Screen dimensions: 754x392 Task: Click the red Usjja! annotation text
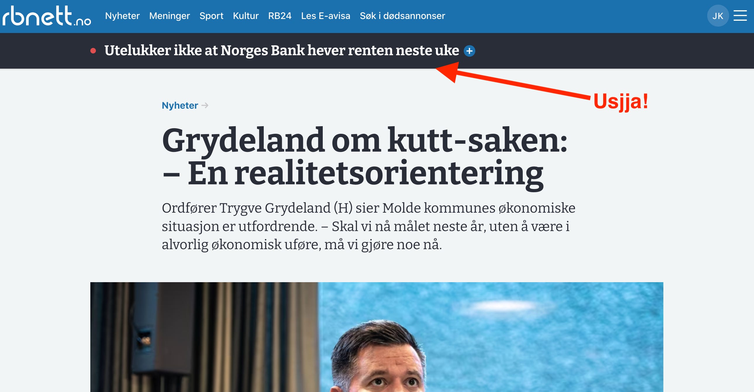(620, 102)
